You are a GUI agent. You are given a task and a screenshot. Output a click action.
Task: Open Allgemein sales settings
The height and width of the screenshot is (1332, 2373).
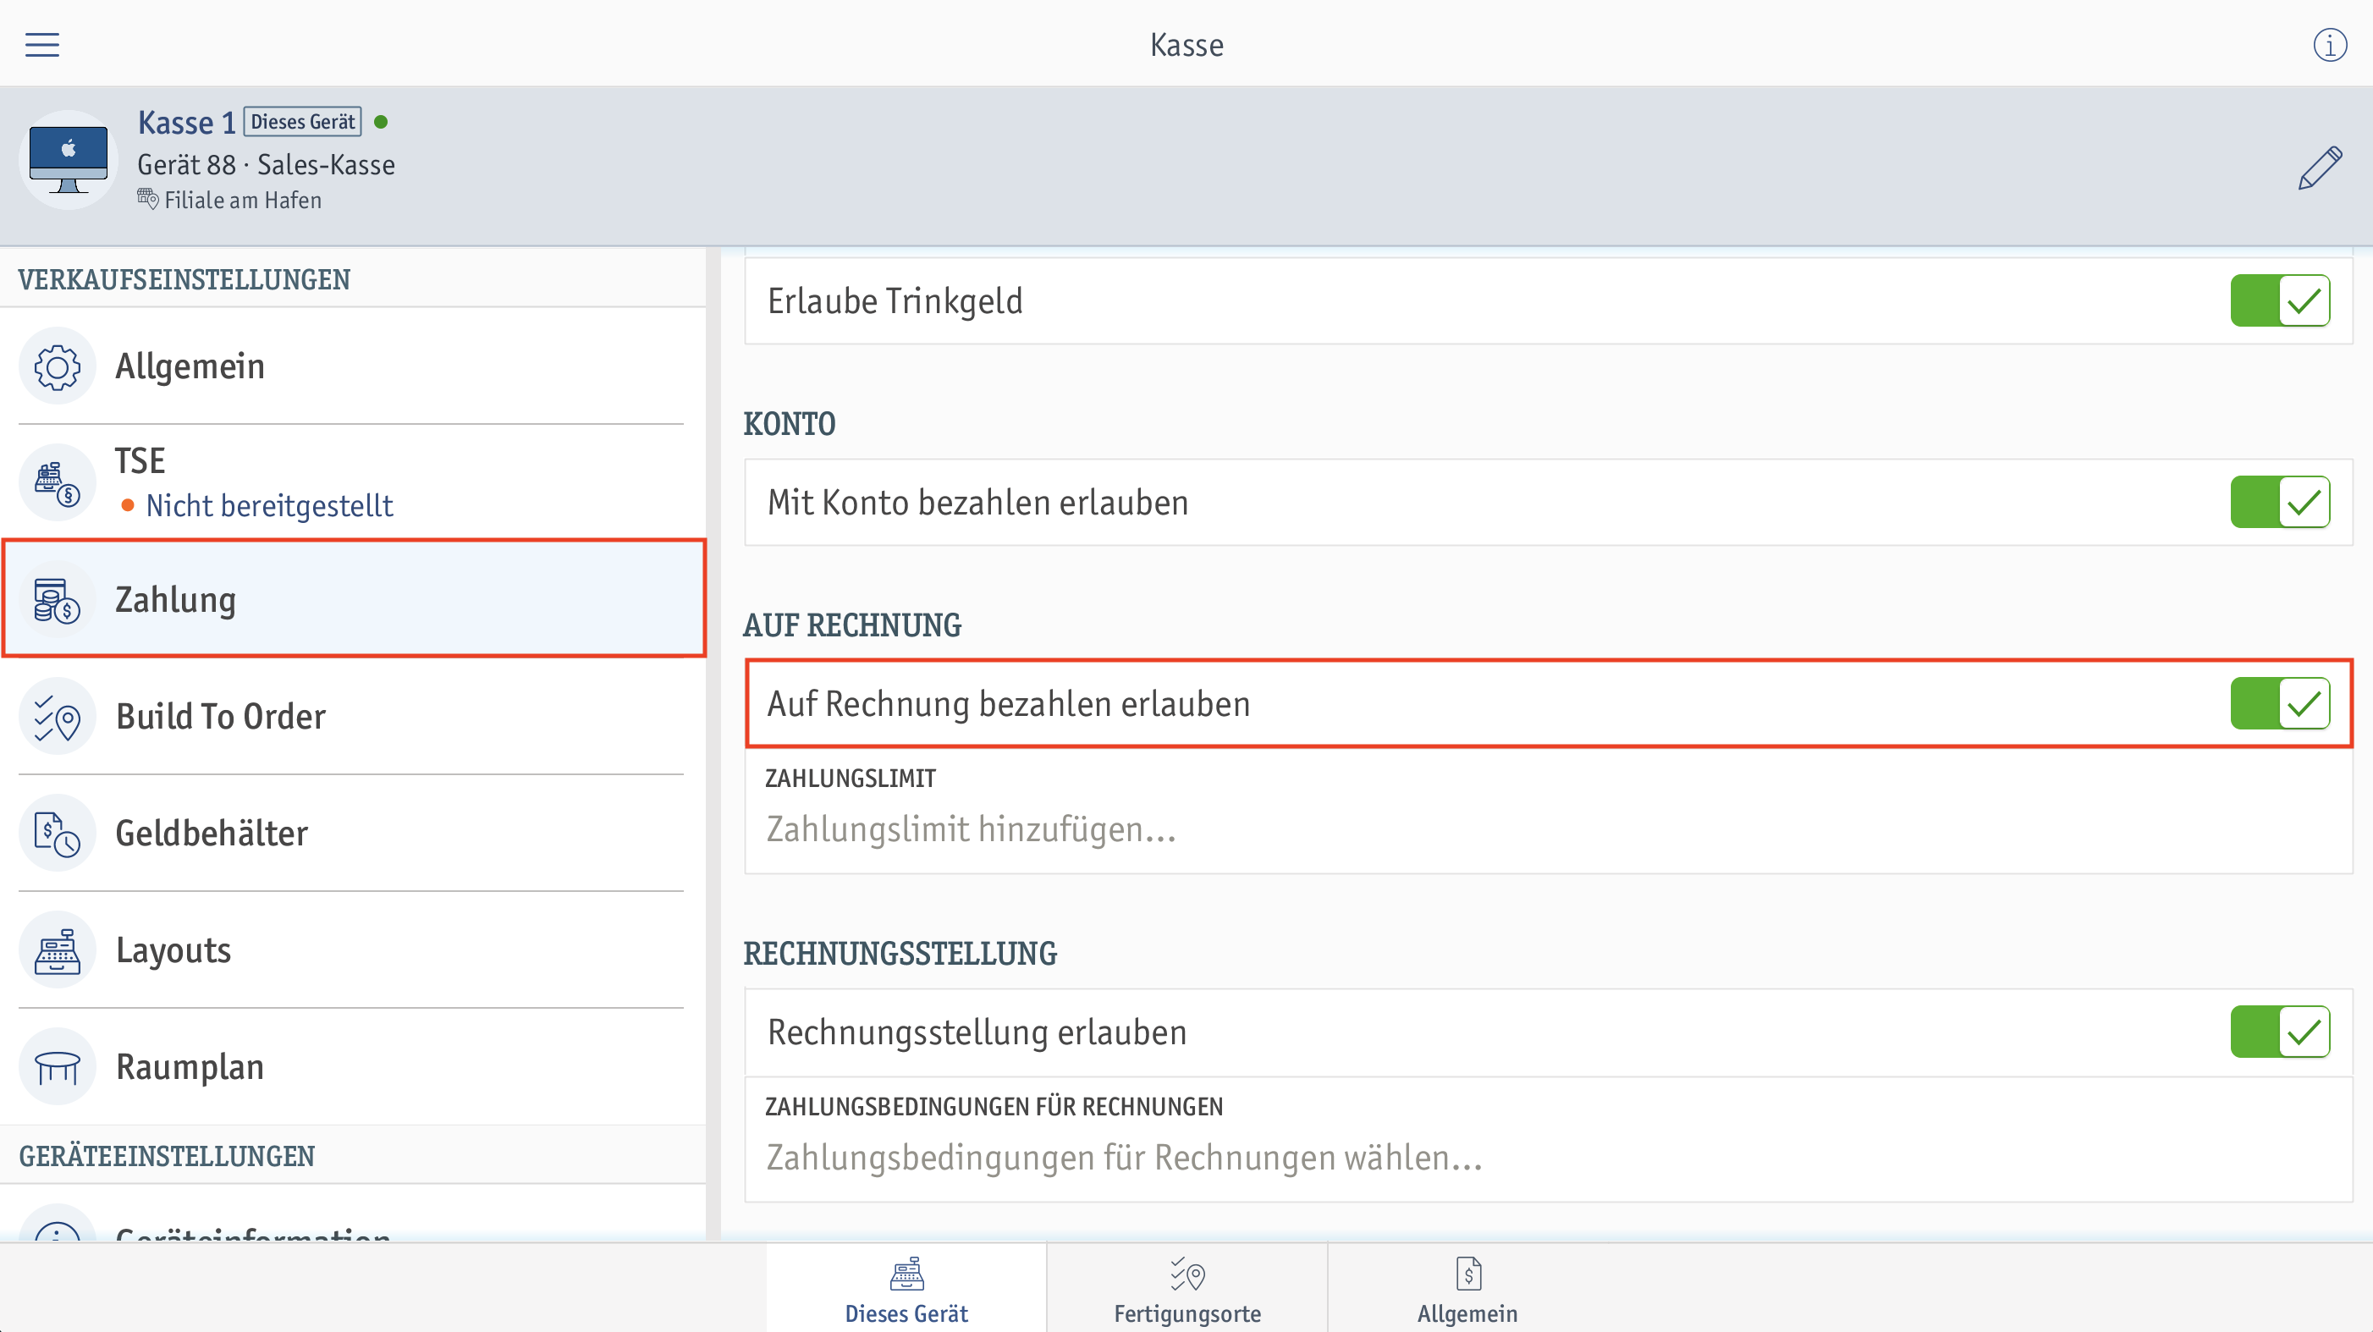(353, 366)
